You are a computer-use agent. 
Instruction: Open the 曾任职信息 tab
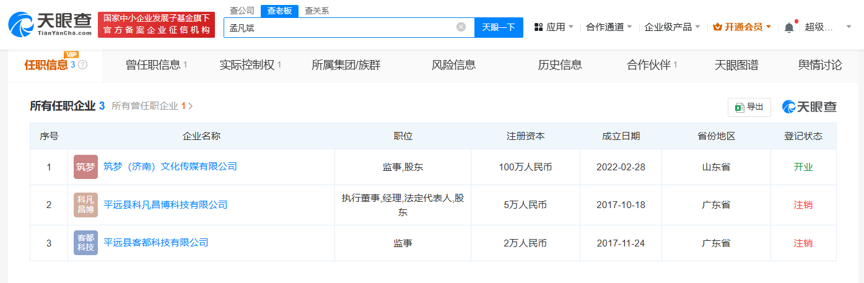point(156,65)
